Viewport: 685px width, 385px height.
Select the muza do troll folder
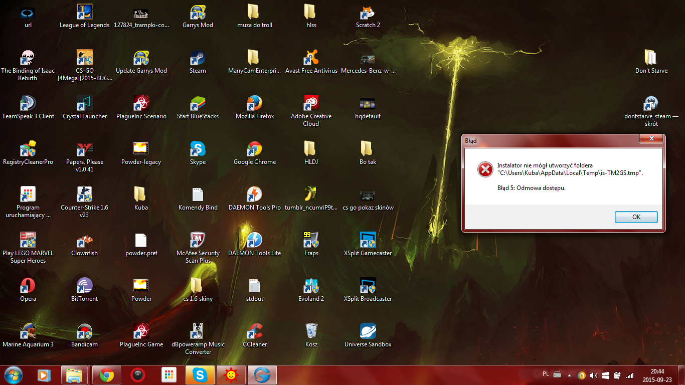(255, 16)
